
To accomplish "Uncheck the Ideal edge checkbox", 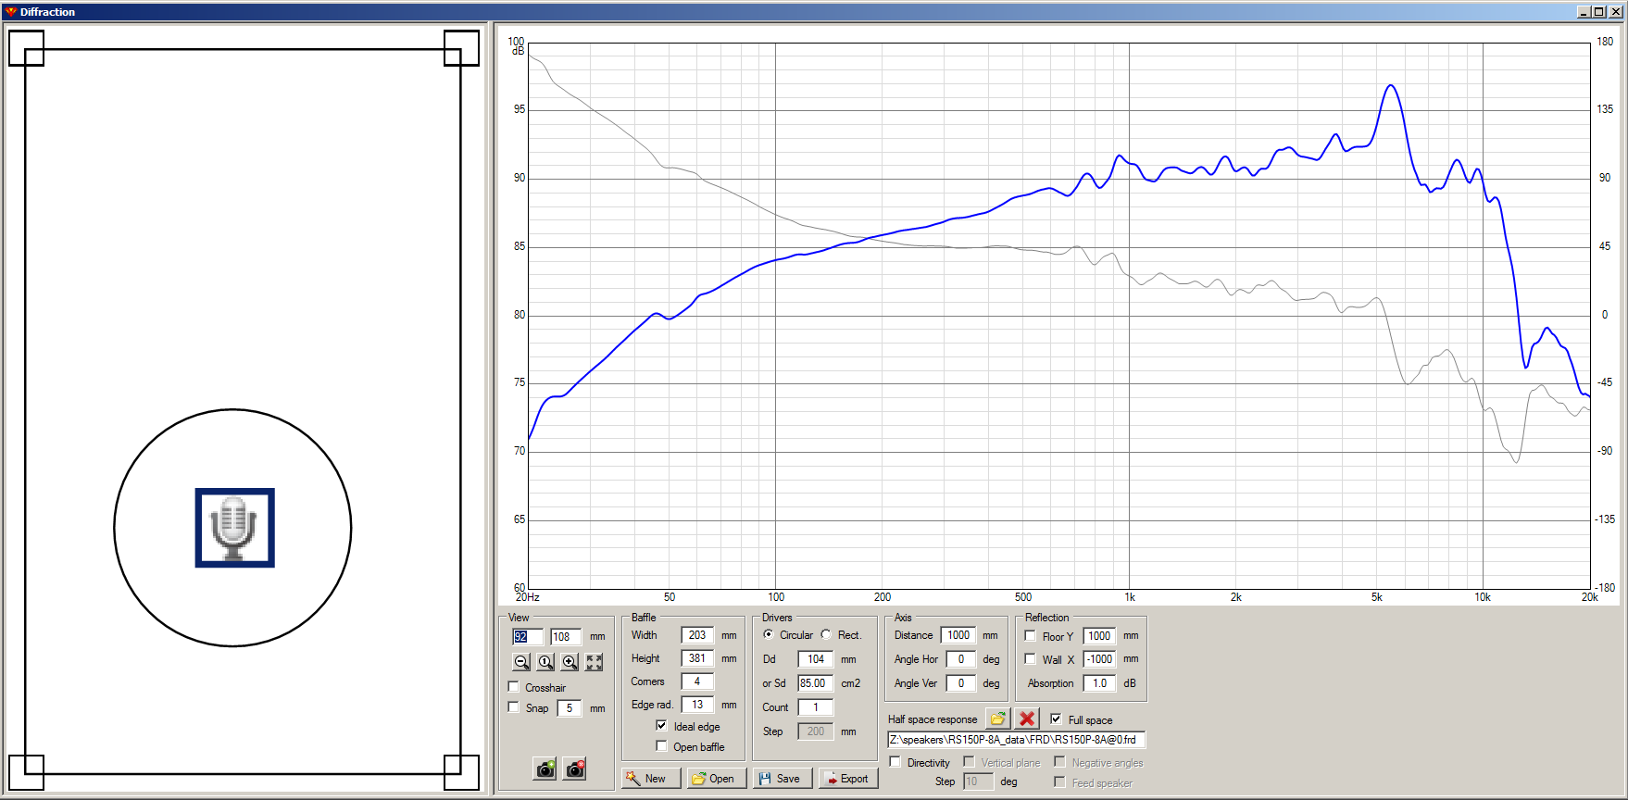I will [x=661, y=726].
